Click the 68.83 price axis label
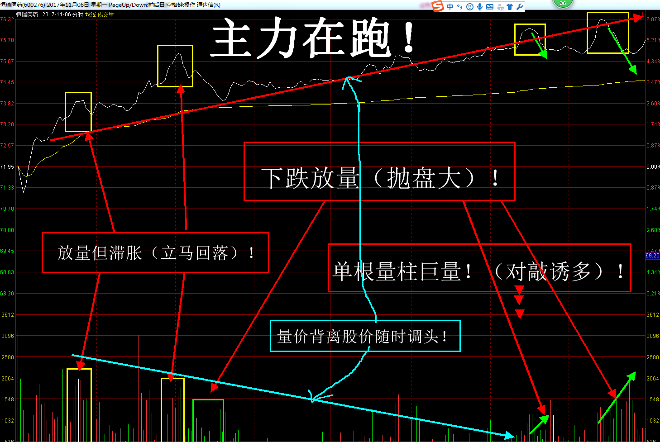Viewport: 660px width, 442px height. pyautogui.click(x=7, y=272)
